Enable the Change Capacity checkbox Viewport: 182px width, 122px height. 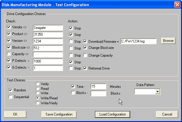86,55
